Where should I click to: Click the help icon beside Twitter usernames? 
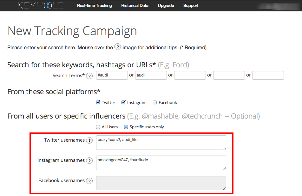[x=89, y=140]
